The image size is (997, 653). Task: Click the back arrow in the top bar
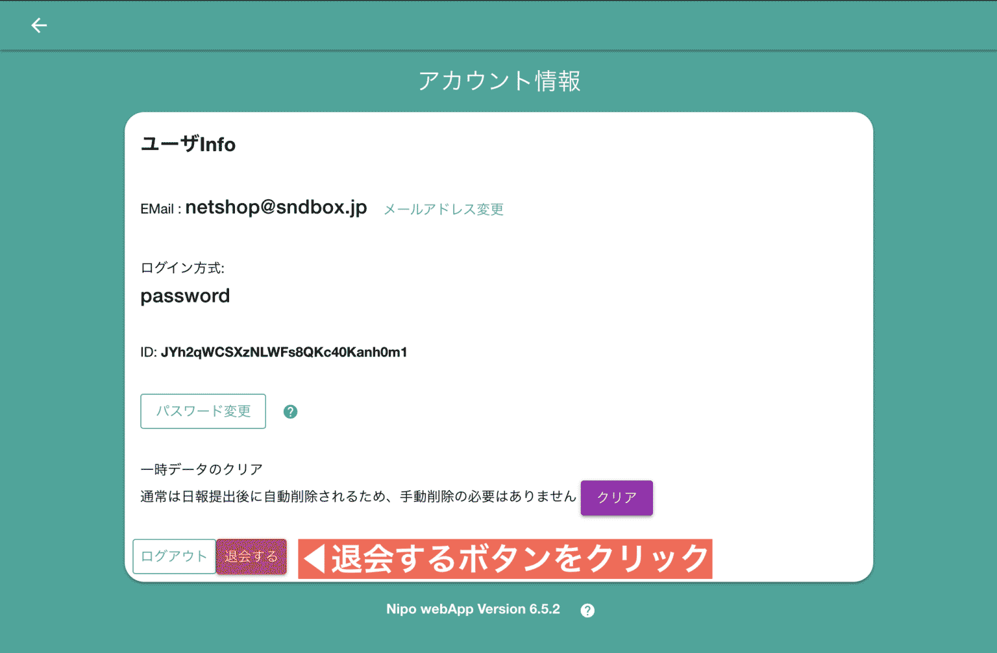(39, 25)
